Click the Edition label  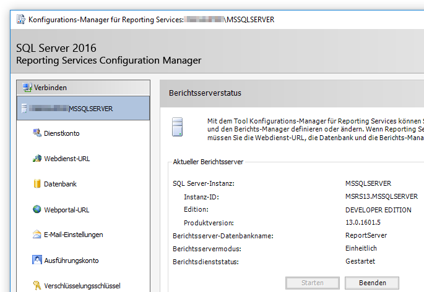(196, 209)
